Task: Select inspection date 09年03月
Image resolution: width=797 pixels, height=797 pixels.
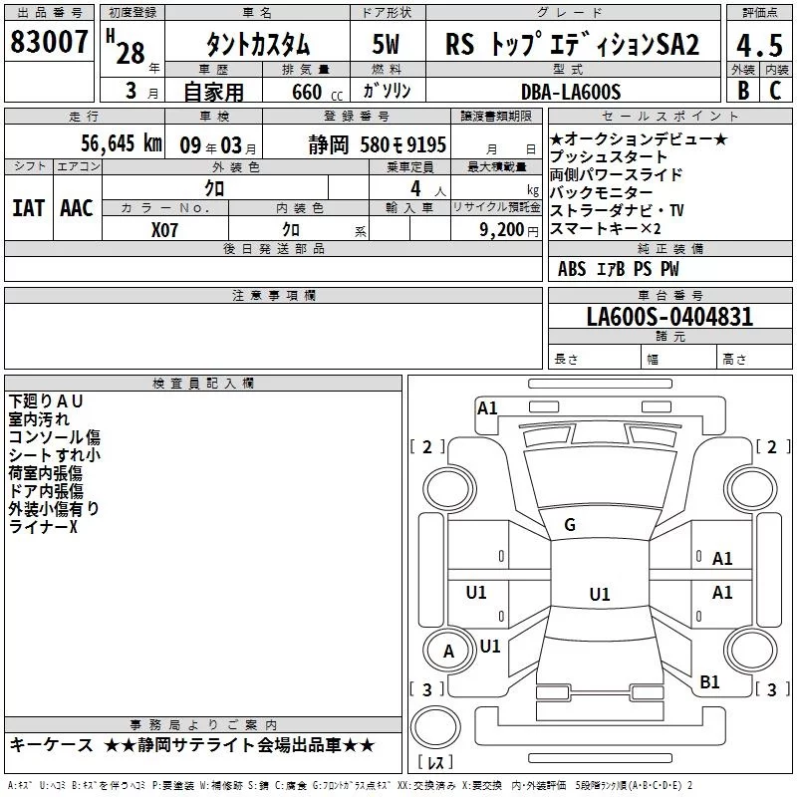Action: tap(218, 145)
